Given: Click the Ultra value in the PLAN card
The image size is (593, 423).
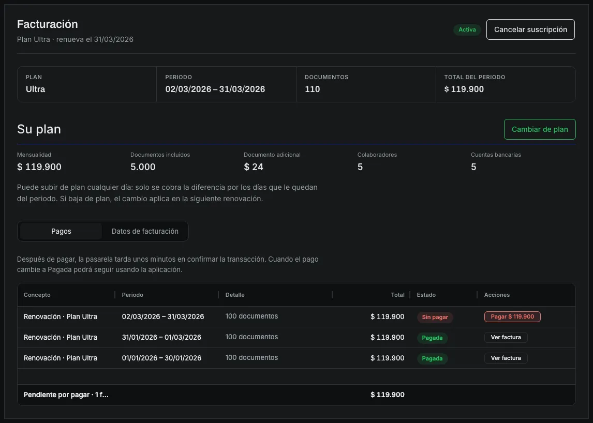Looking at the screenshot, I should (35, 89).
